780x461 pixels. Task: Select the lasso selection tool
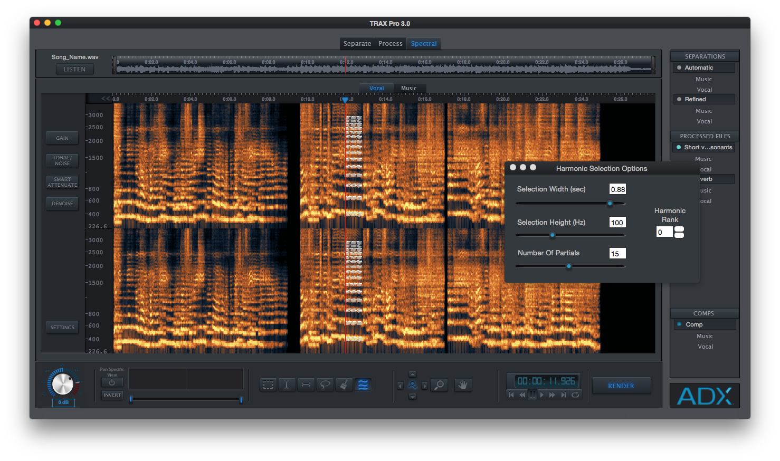coord(325,385)
